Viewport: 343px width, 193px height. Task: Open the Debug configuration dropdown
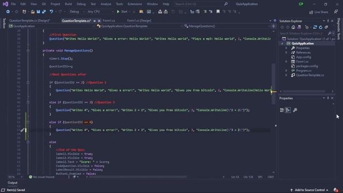77,12
